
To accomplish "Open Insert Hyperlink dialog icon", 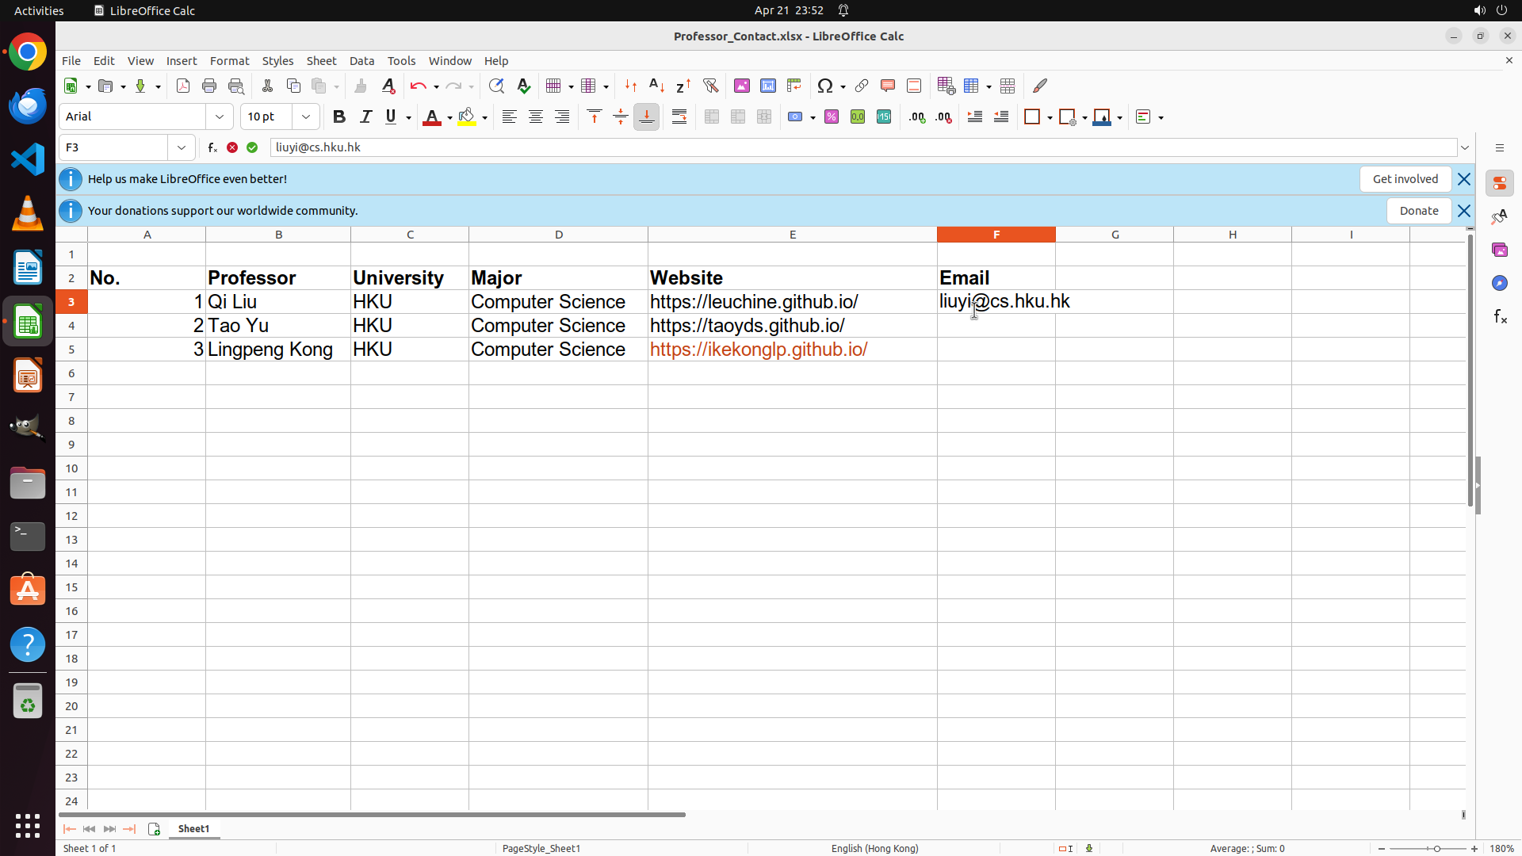I will 862,86.
